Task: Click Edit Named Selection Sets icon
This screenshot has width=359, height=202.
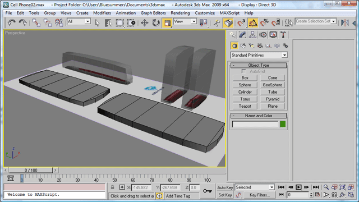Action: 288,22
